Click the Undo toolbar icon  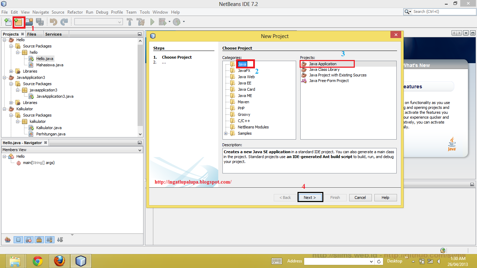click(x=53, y=22)
